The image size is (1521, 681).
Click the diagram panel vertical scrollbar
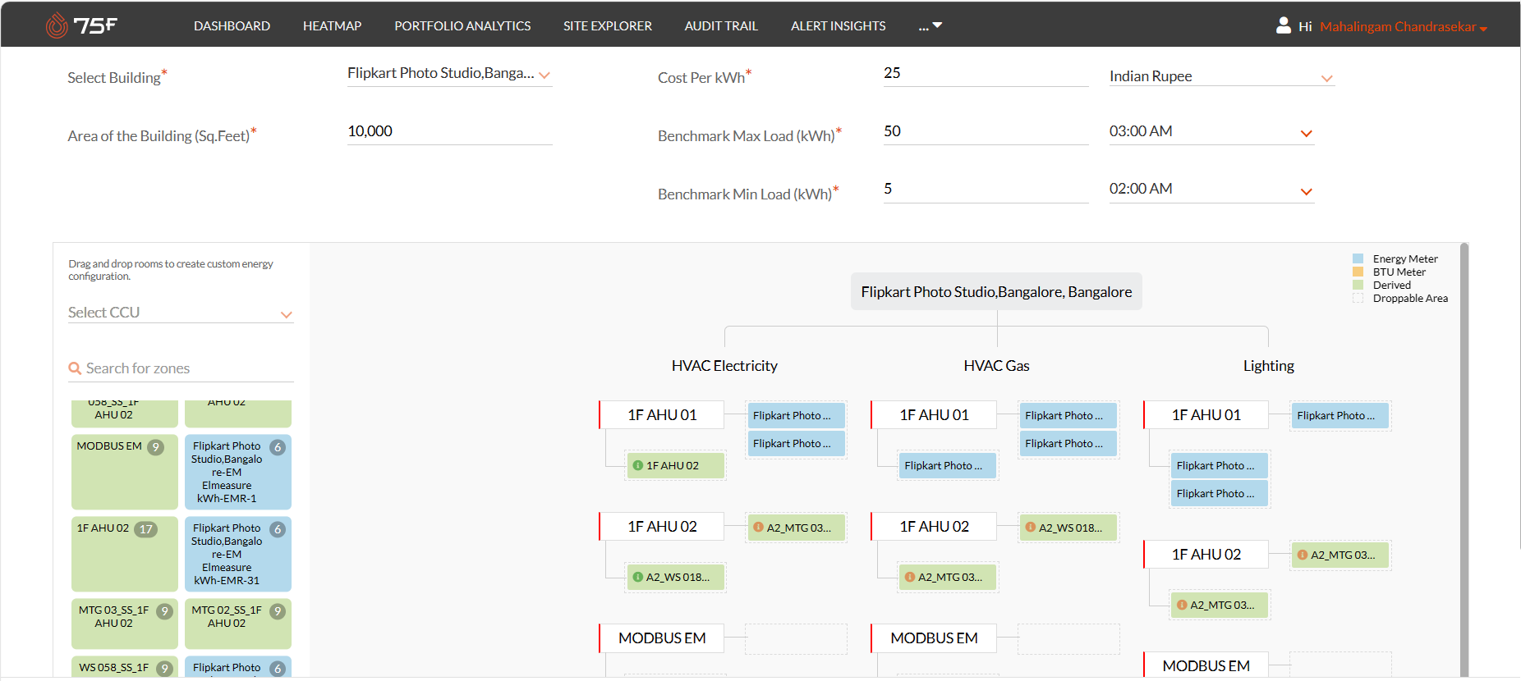tap(1464, 459)
